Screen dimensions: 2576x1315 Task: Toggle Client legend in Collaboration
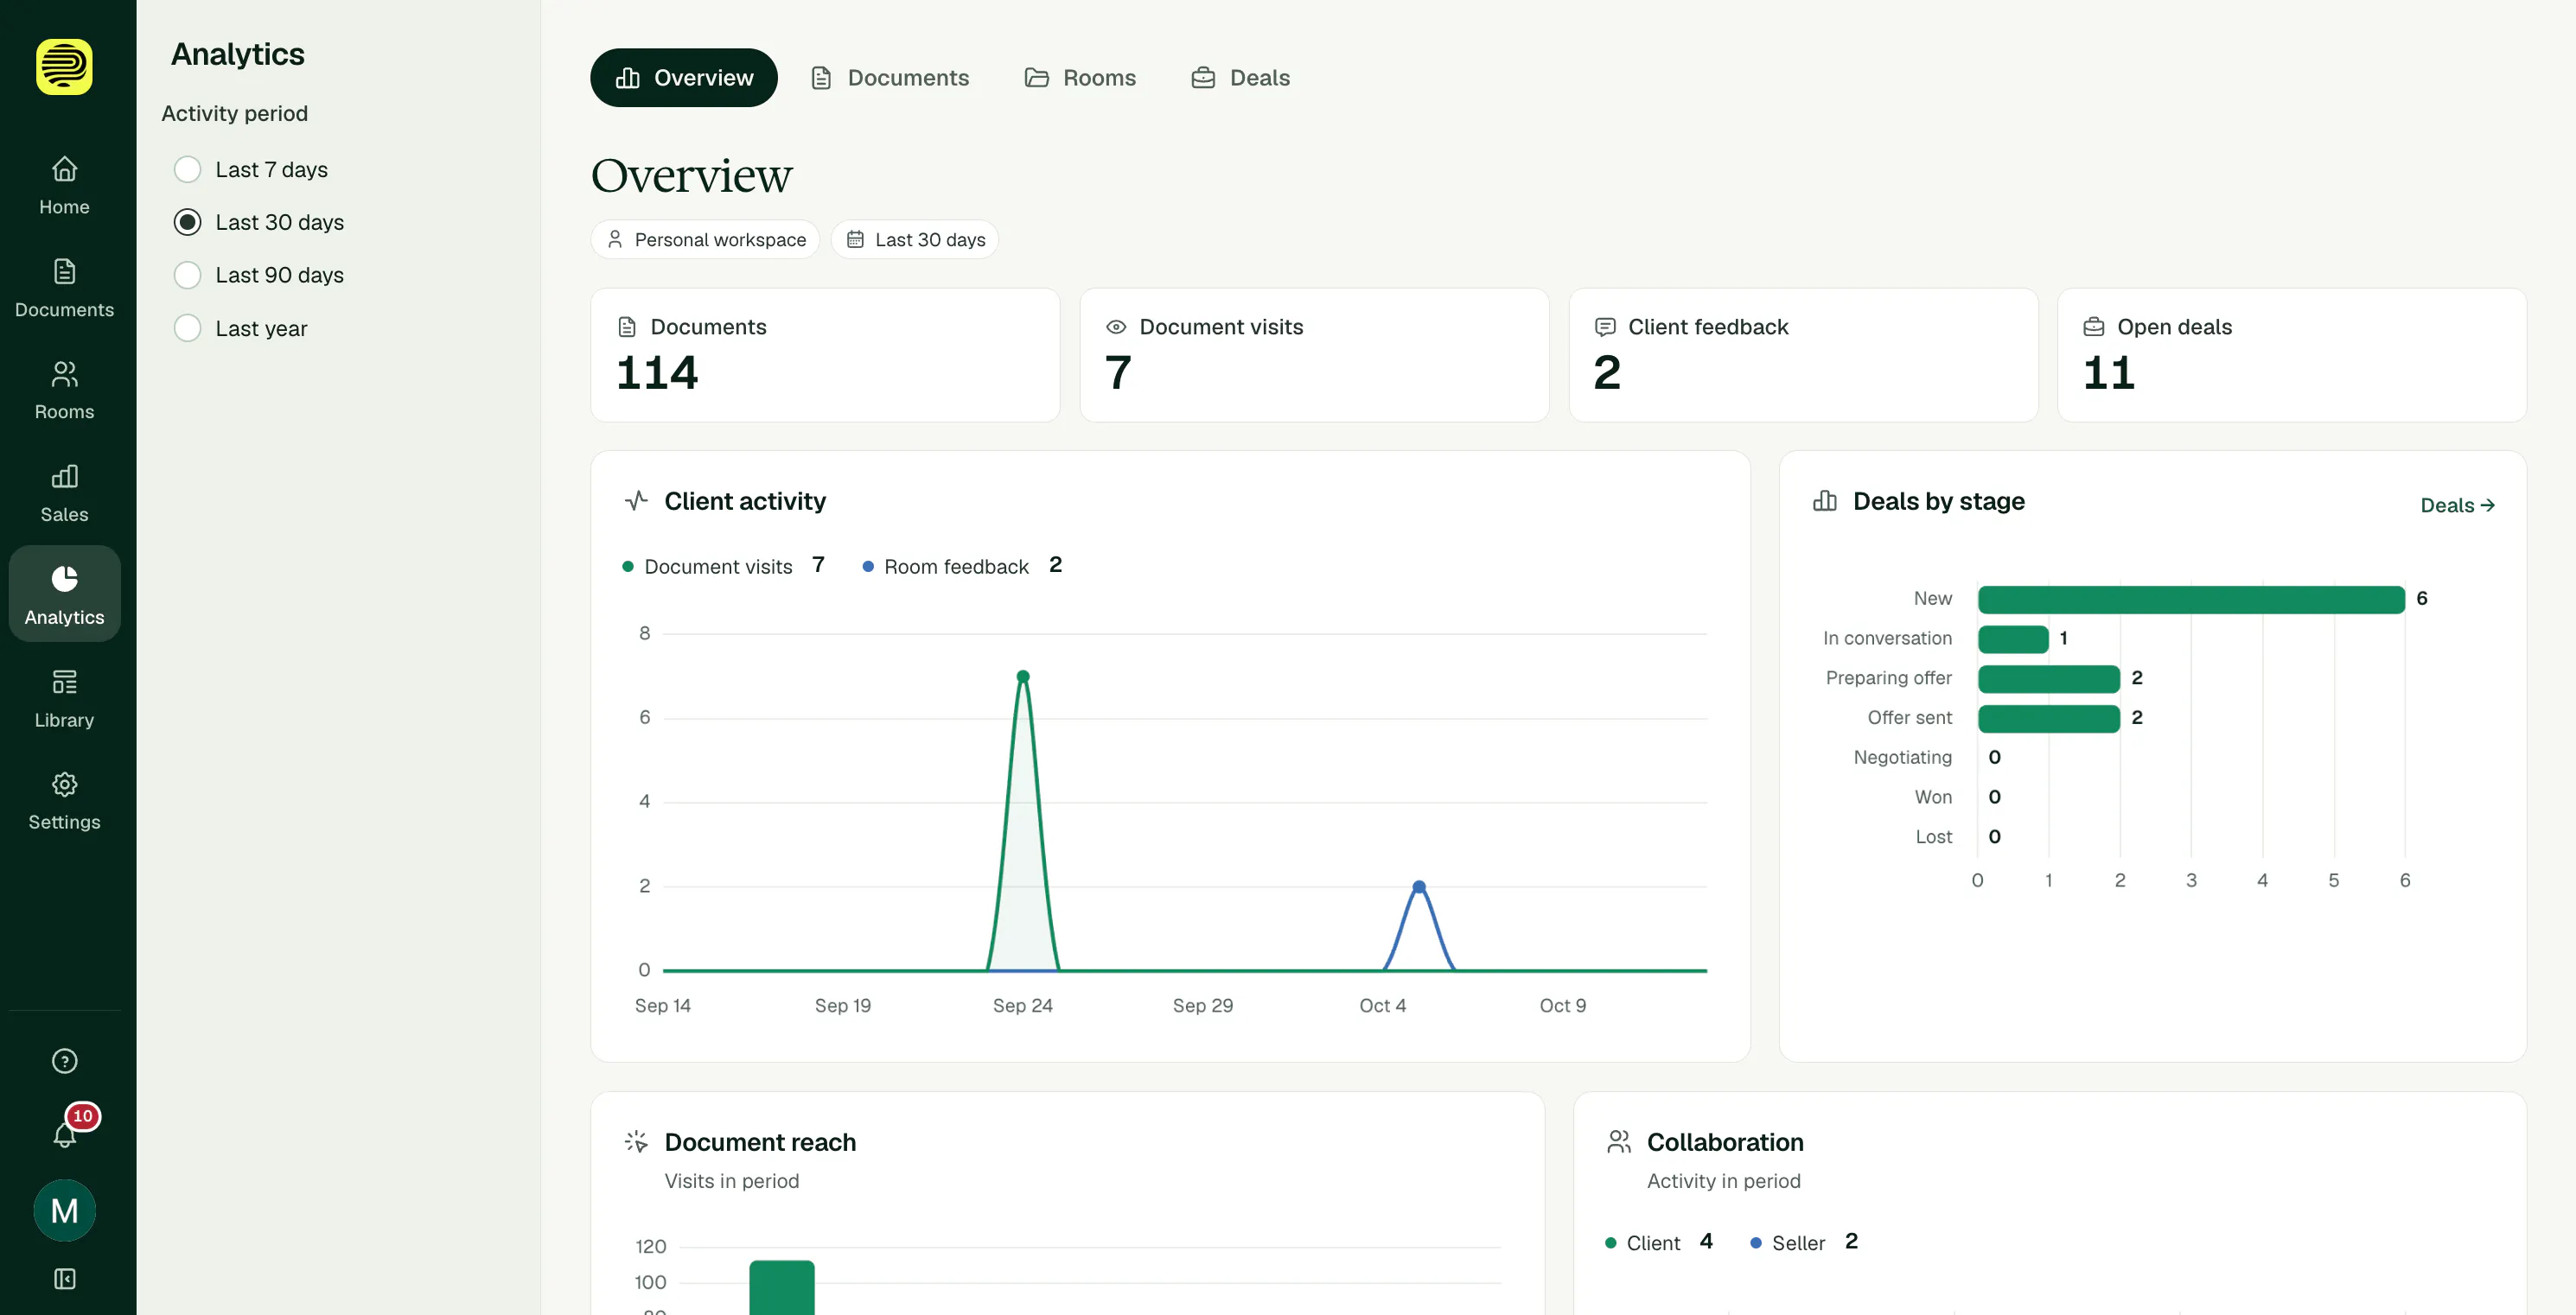click(x=1659, y=1243)
